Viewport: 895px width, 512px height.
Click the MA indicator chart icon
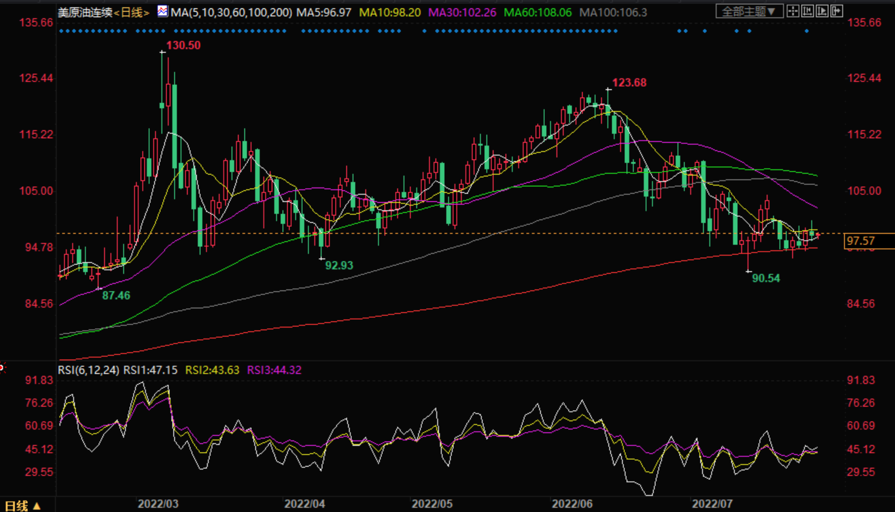point(163,11)
